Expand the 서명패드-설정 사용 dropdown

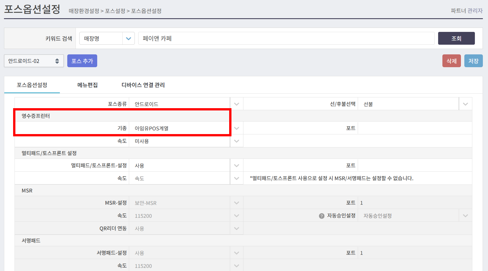(186, 253)
